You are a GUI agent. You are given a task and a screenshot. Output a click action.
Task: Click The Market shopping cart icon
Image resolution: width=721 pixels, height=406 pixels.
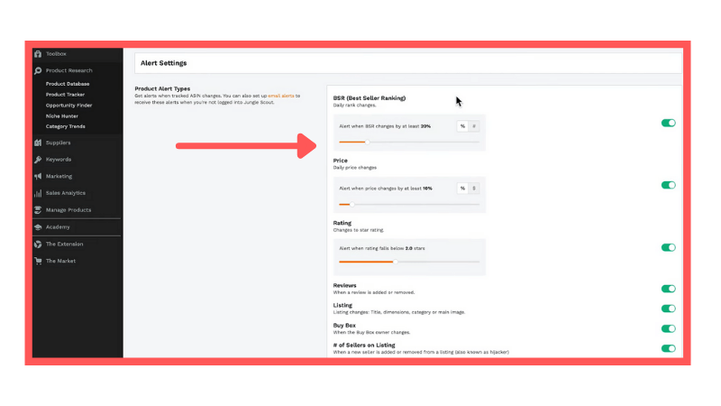38,262
